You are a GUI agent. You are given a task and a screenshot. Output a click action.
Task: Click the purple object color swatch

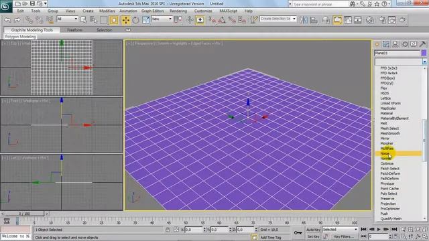424,53
